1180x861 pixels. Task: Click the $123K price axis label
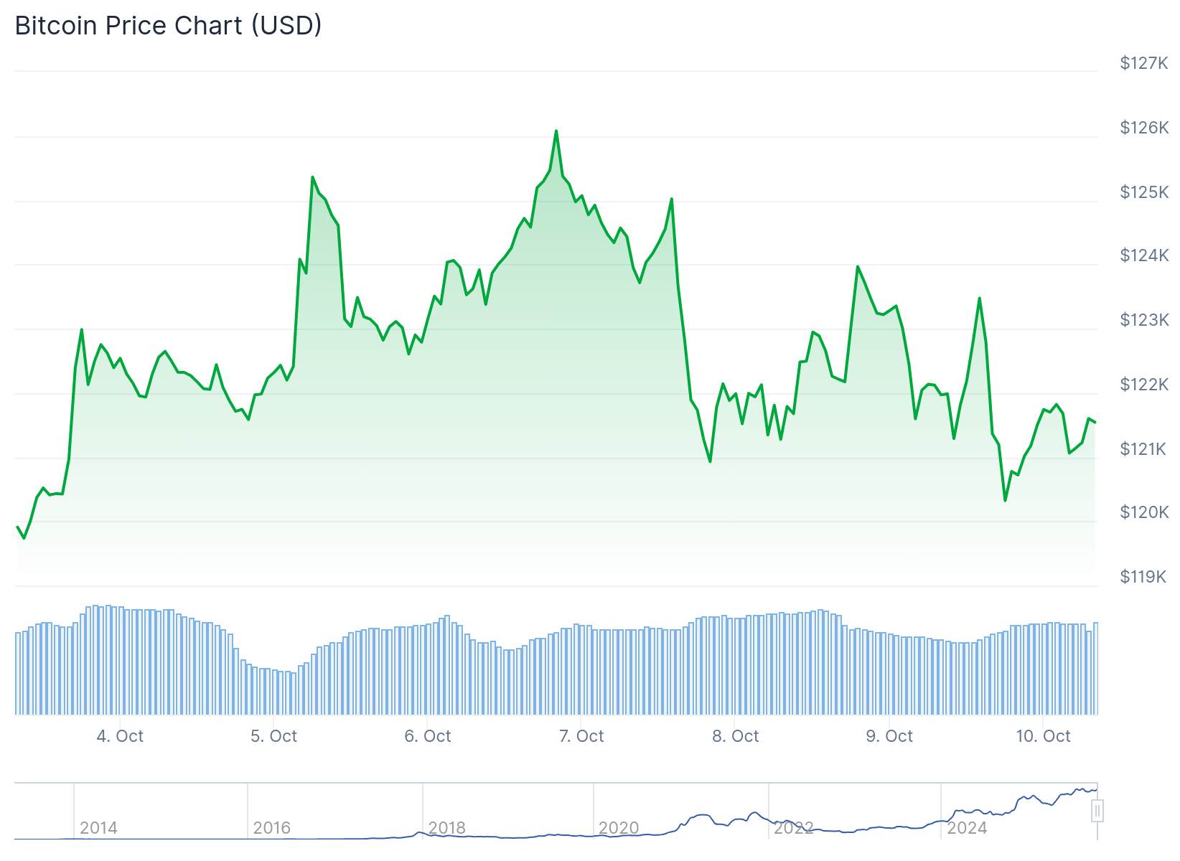point(1144,320)
